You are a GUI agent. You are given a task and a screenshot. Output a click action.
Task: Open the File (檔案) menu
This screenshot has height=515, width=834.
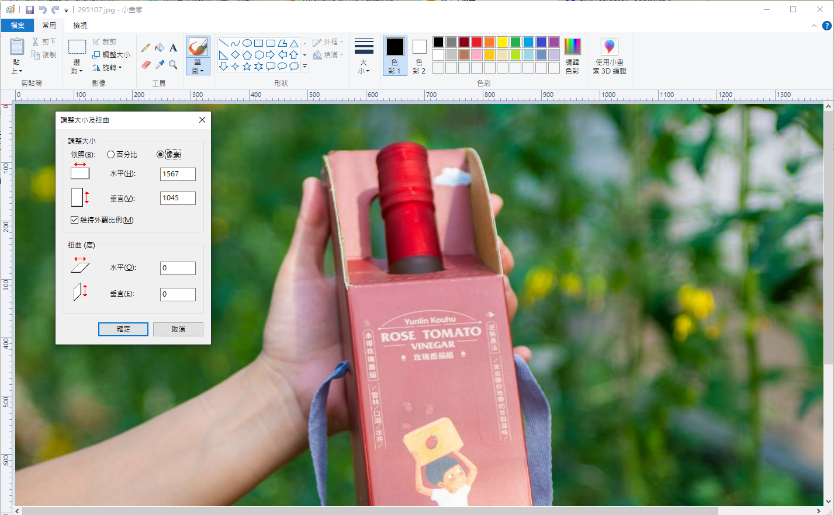point(18,26)
